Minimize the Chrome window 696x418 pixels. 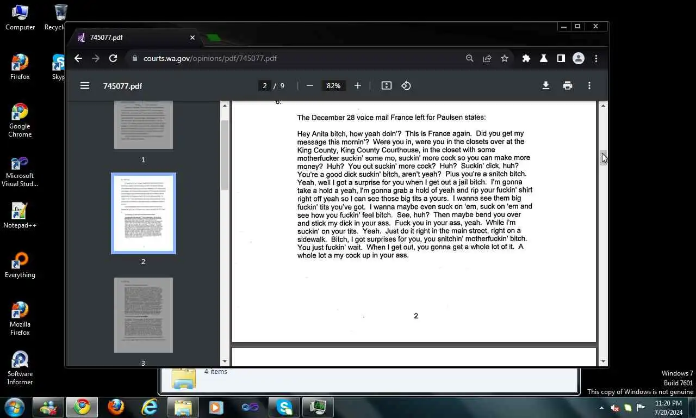tap(564, 26)
